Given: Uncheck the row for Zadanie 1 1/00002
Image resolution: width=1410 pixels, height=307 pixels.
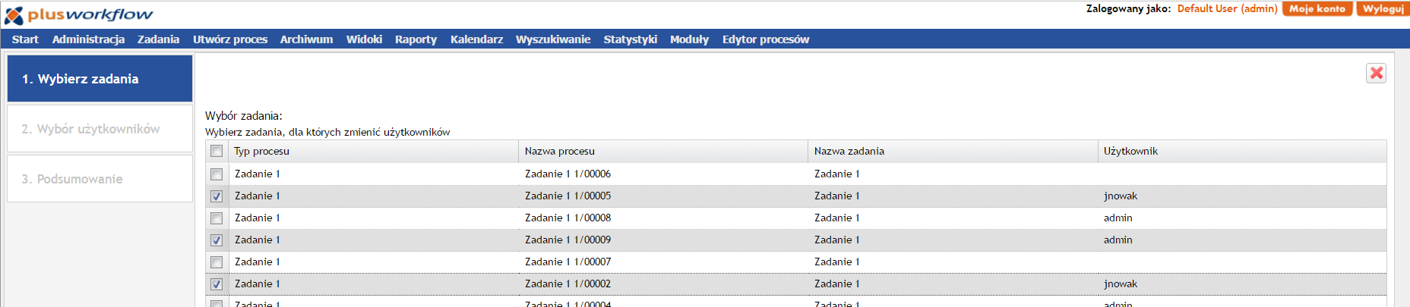Looking at the screenshot, I should click(x=217, y=284).
